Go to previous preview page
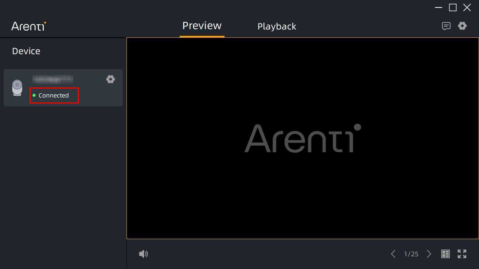This screenshot has height=269, width=479. [393, 254]
